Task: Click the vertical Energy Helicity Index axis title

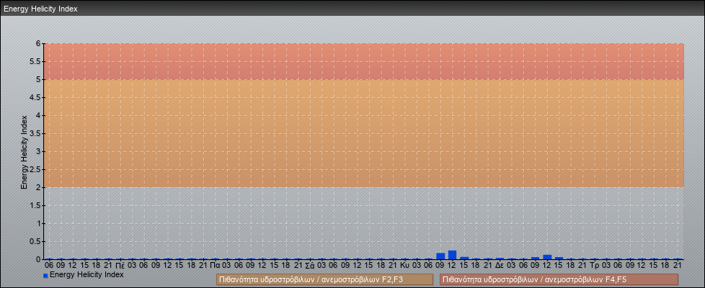Action: (24, 151)
